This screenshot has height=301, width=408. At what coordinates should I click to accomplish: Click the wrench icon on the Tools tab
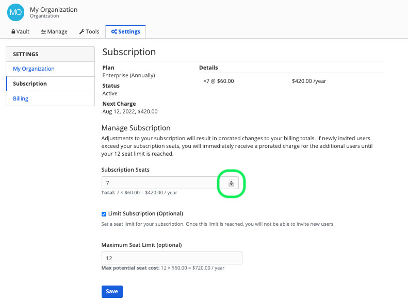pos(81,32)
